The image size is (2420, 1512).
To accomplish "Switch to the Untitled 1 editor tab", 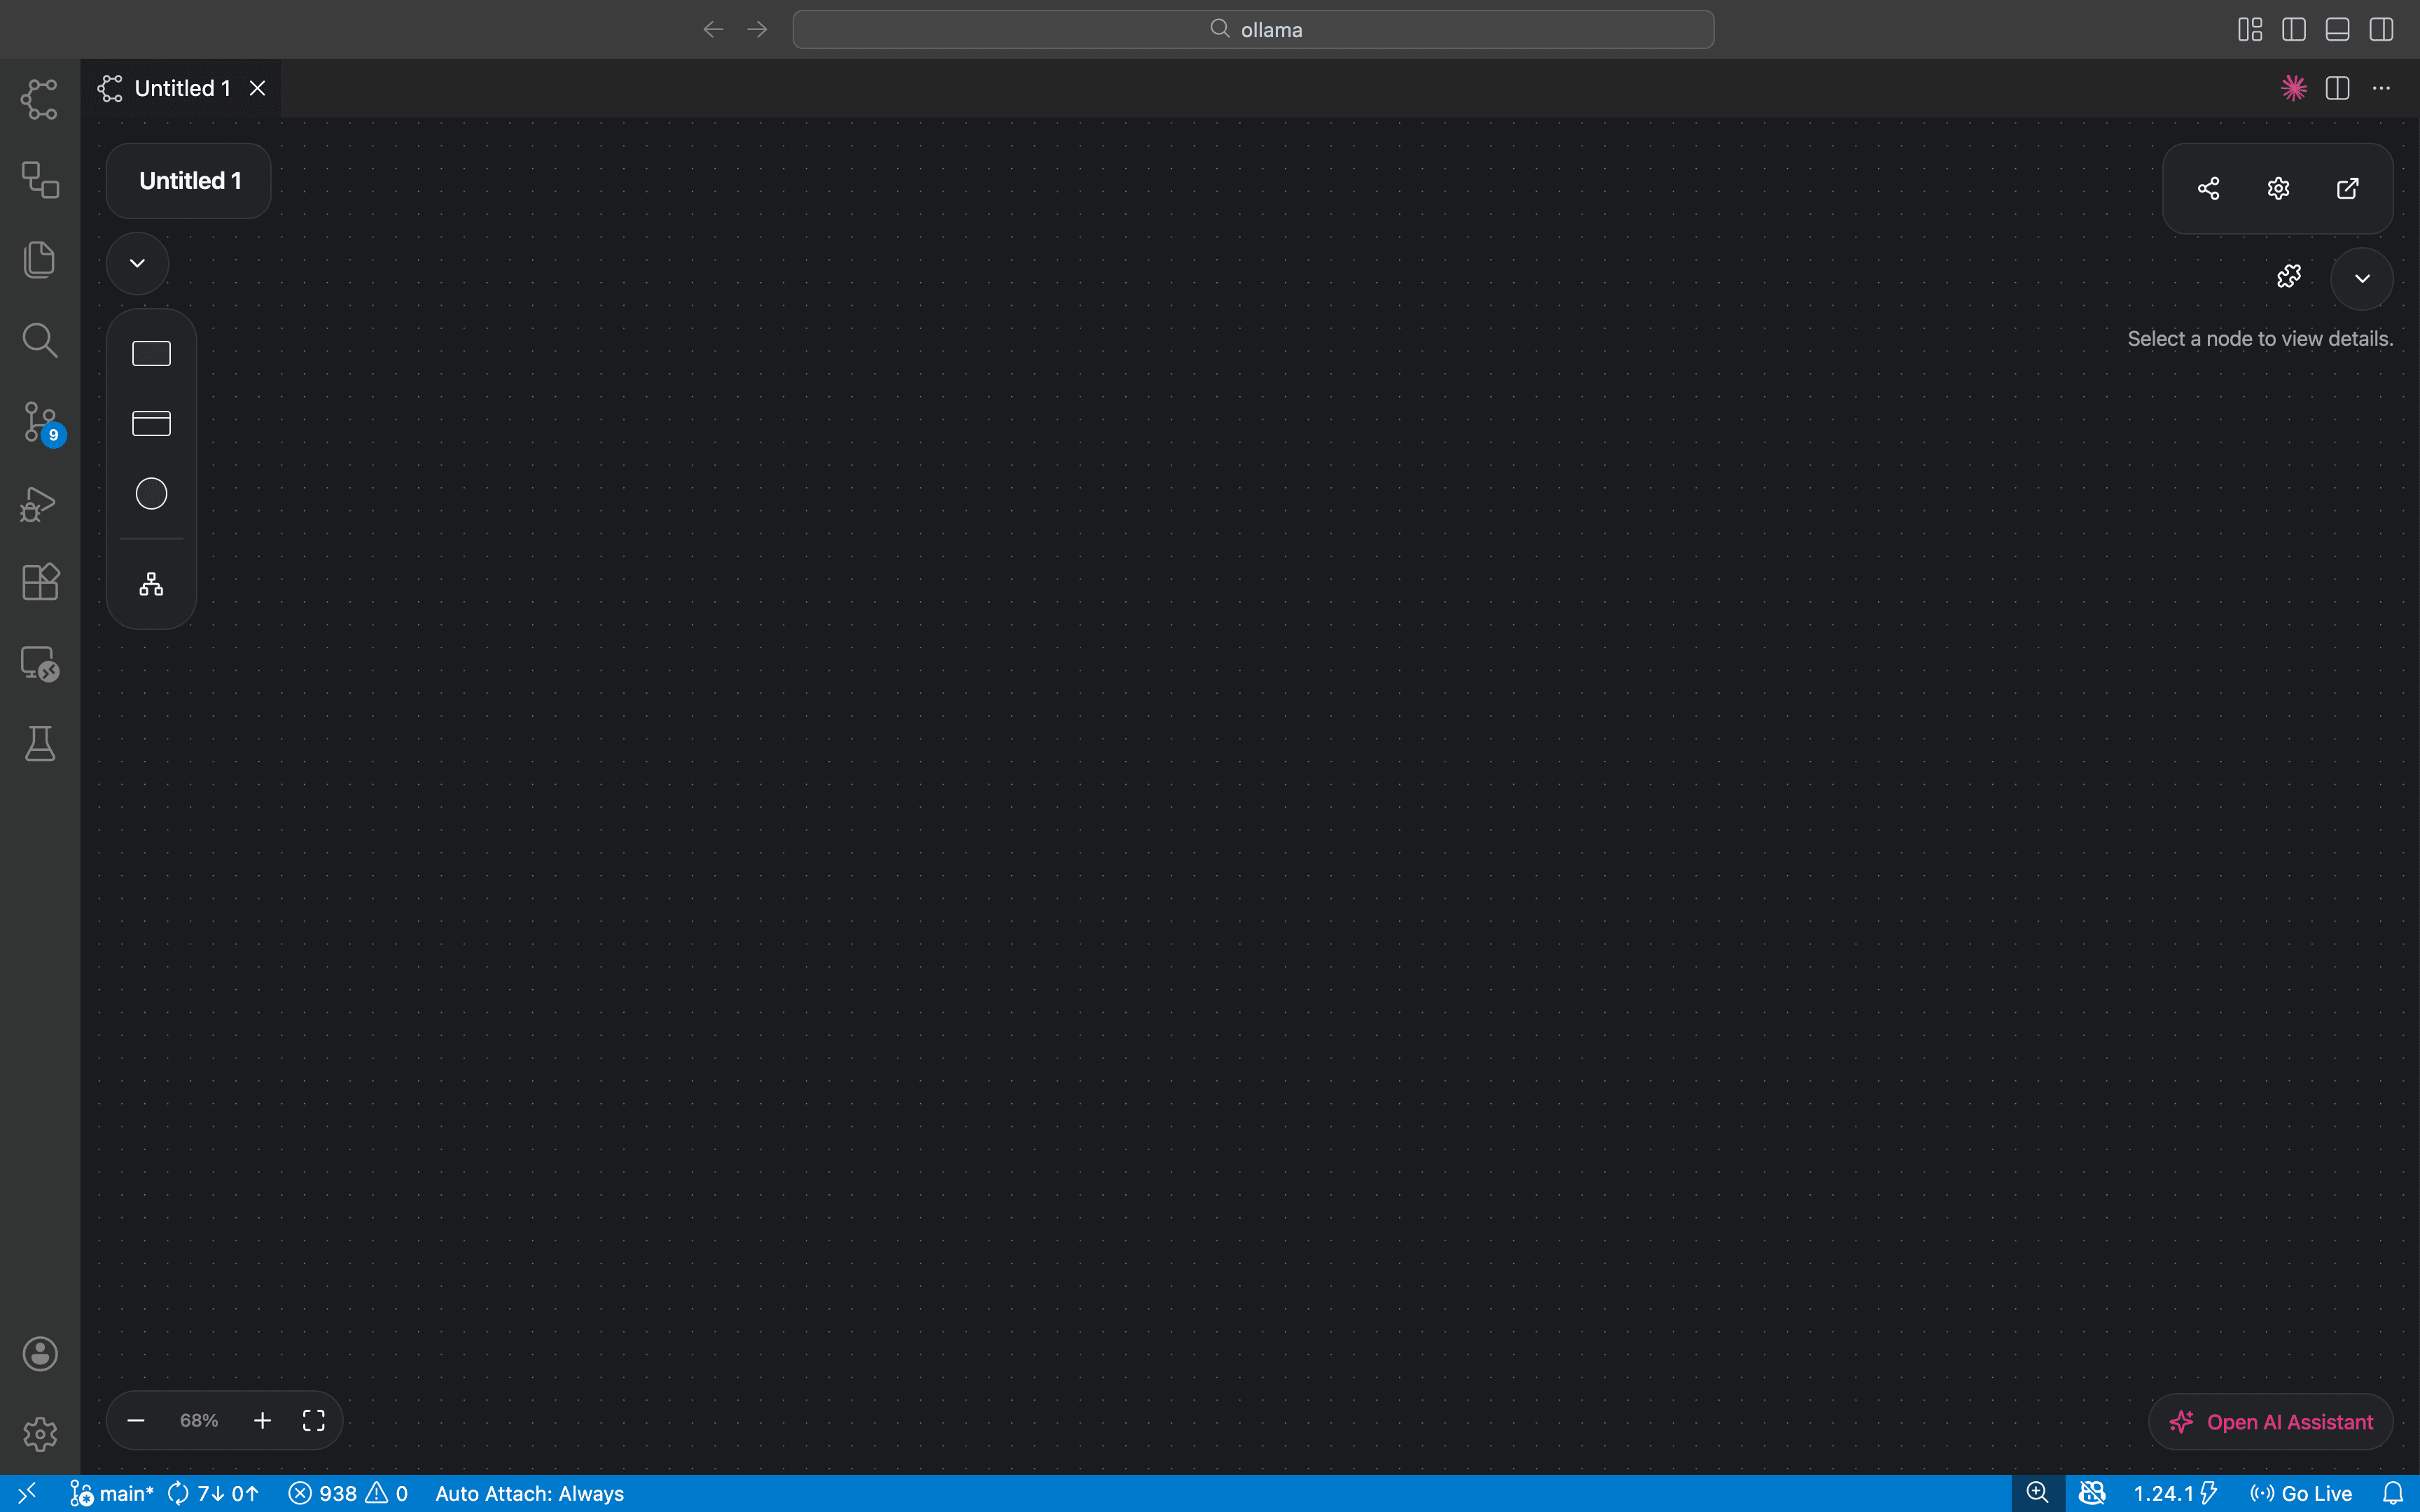I will tap(182, 87).
